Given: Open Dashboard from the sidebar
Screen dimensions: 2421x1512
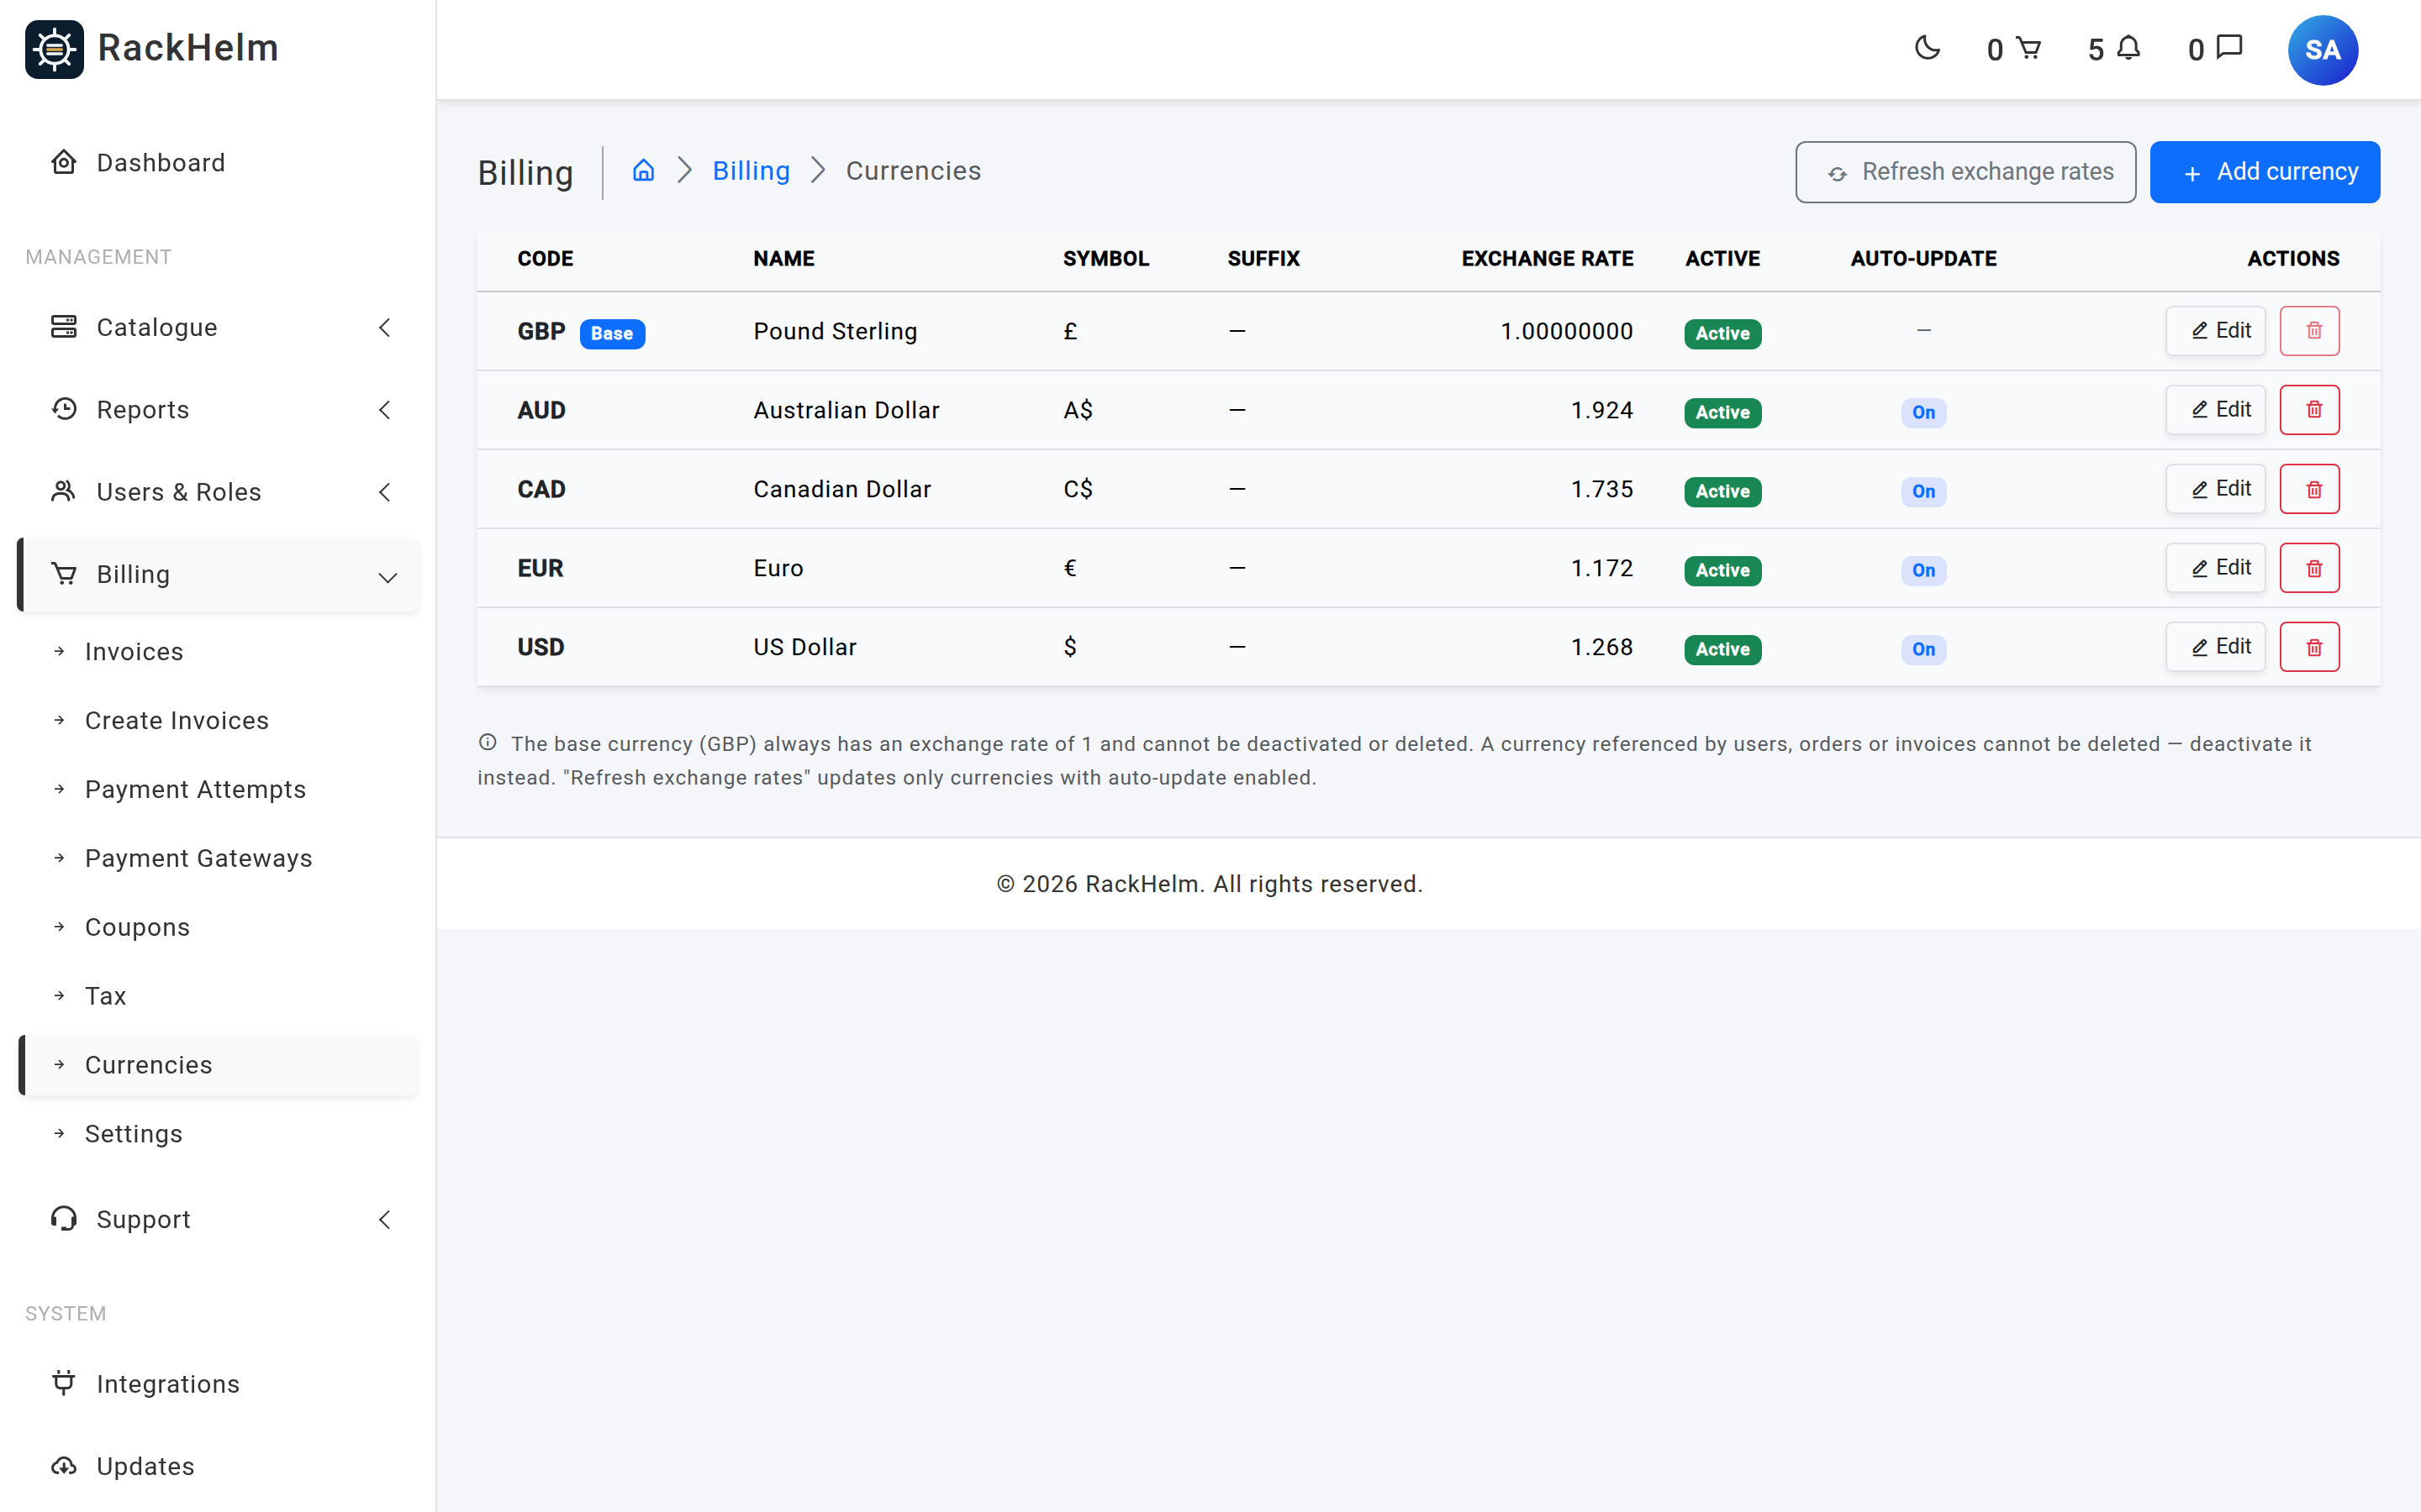Looking at the screenshot, I should click(x=218, y=162).
